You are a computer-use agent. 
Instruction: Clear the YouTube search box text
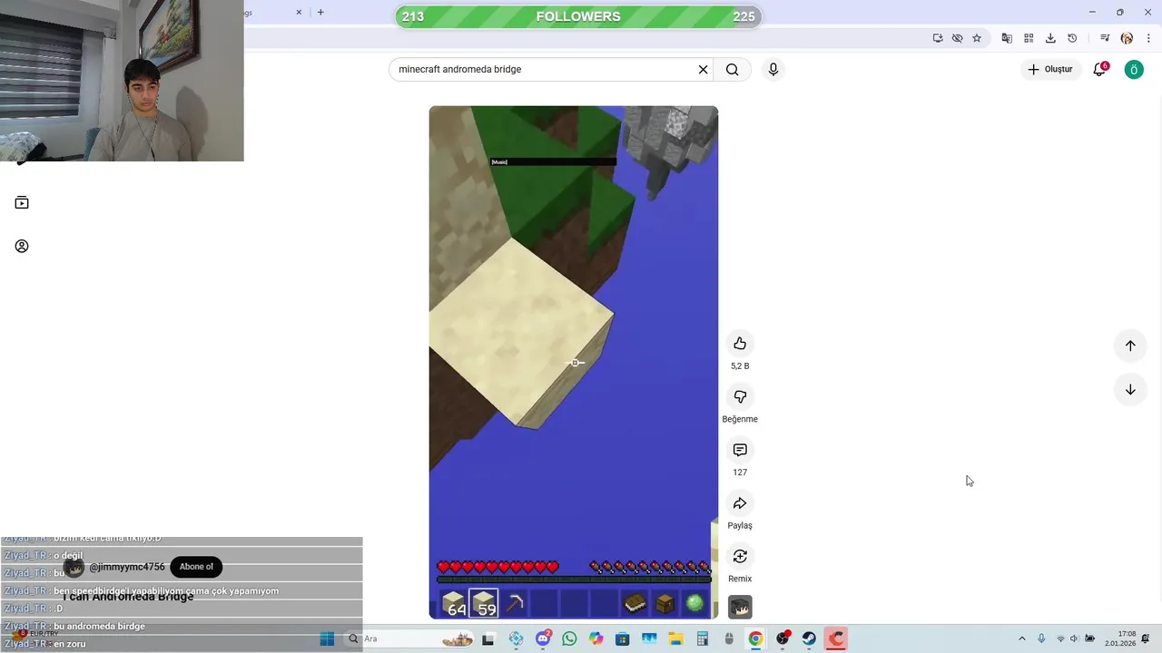(703, 70)
